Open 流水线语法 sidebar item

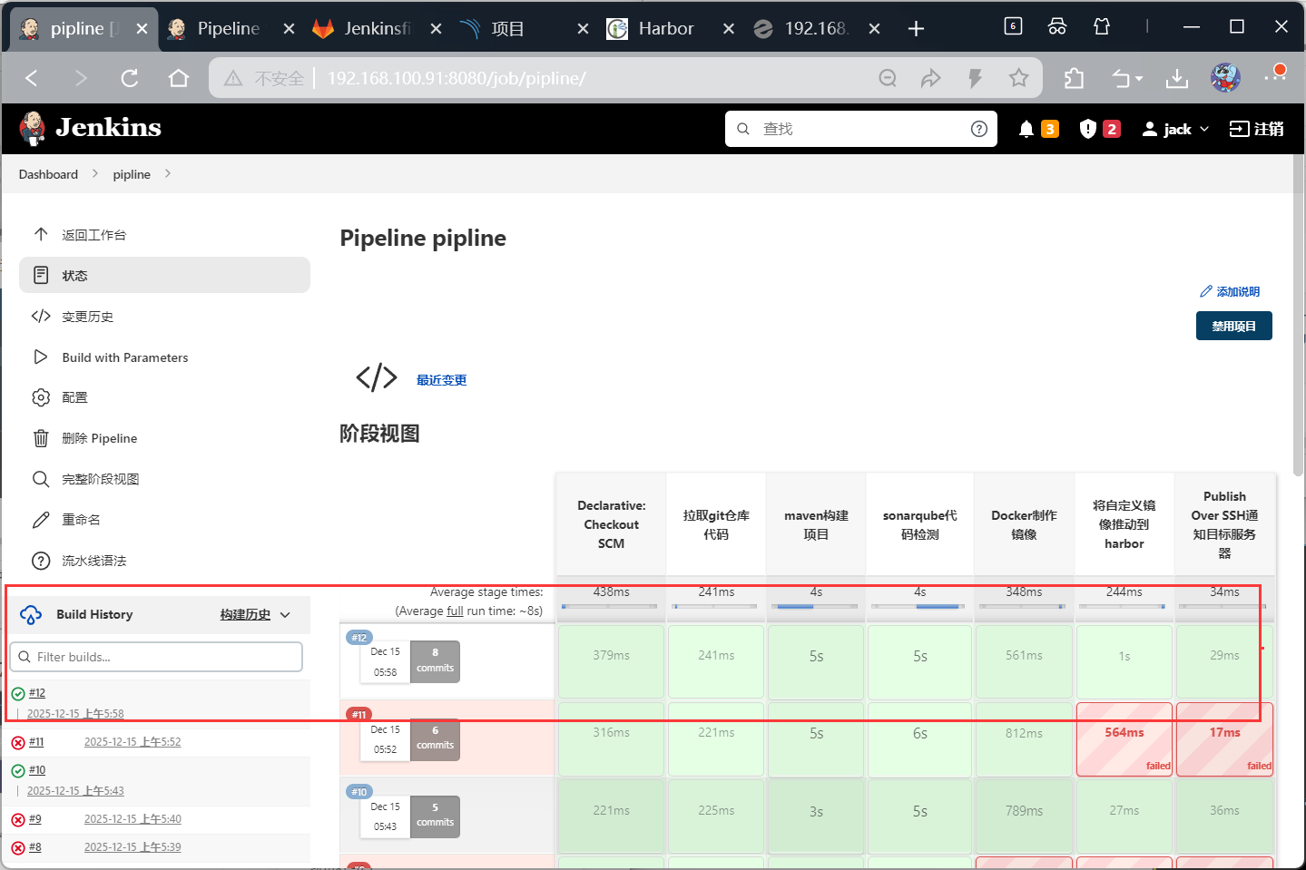(164, 561)
